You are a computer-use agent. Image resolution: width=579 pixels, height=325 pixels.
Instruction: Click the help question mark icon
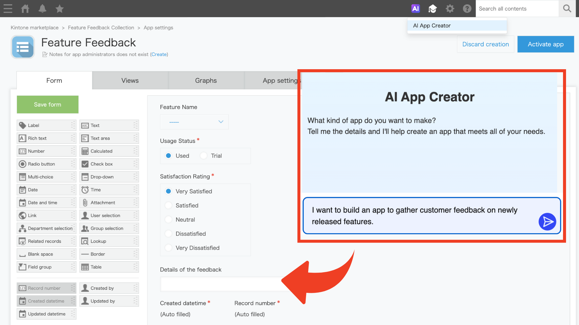pyautogui.click(x=467, y=8)
